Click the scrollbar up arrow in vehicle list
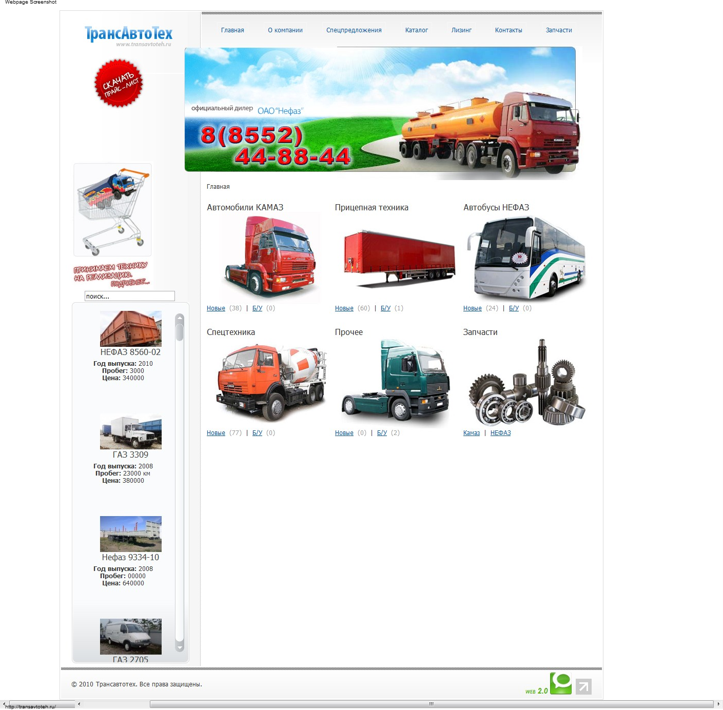This screenshot has height=710, width=723. click(x=179, y=318)
